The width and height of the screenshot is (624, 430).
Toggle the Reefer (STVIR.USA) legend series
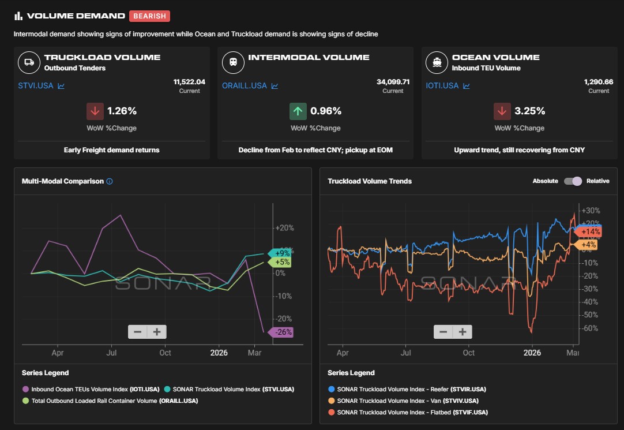click(x=407, y=390)
